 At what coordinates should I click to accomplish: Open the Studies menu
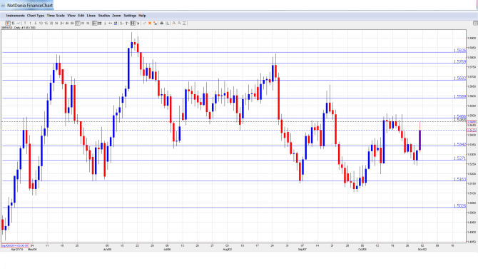104,16
